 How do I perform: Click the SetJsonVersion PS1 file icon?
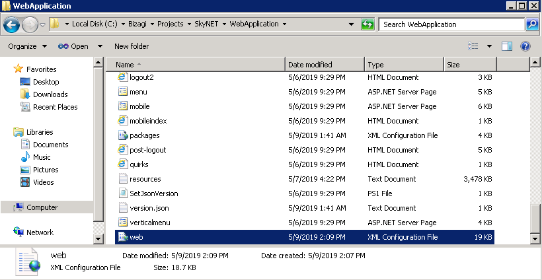tap(123, 193)
